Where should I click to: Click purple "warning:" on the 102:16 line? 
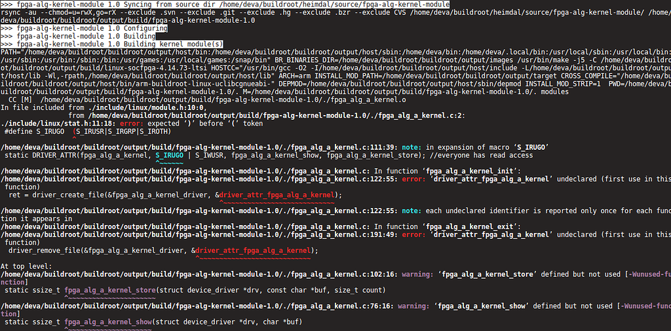coord(416,274)
